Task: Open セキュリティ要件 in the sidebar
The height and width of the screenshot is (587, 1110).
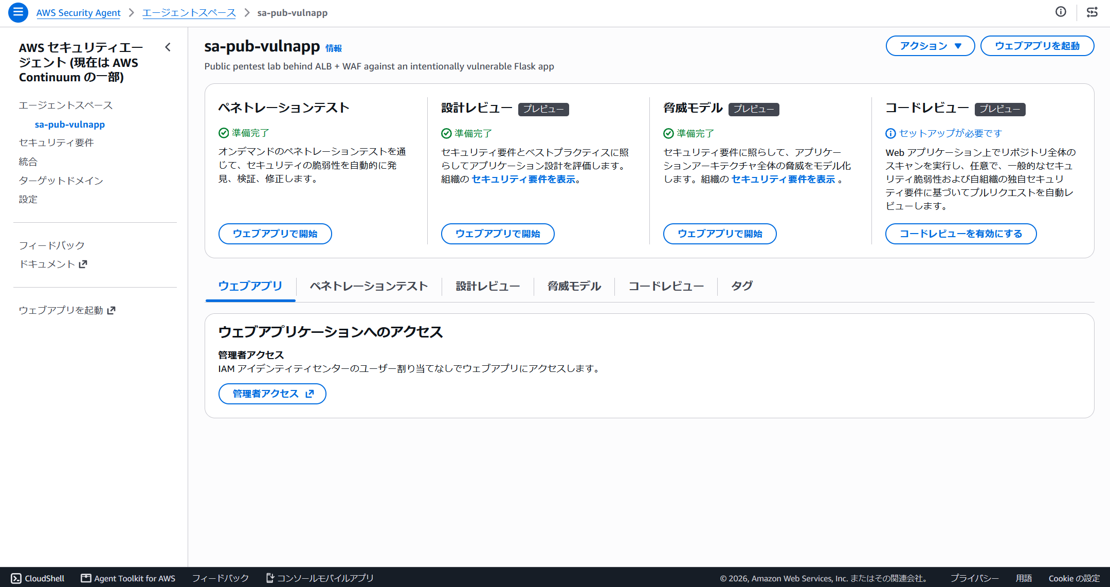Action: click(57, 143)
